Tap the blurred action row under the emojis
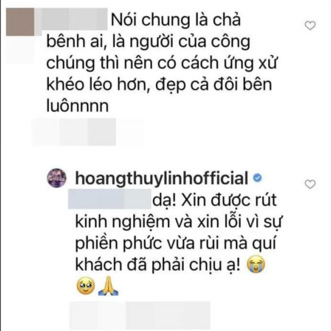The height and width of the screenshot is (331, 331). (140, 315)
